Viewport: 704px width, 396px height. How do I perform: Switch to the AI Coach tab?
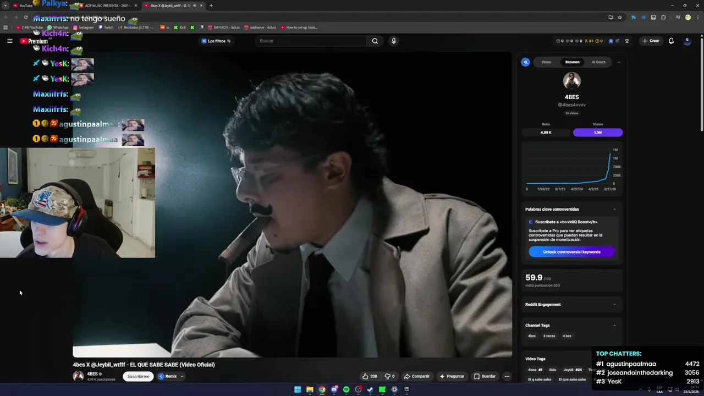(x=598, y=62)
